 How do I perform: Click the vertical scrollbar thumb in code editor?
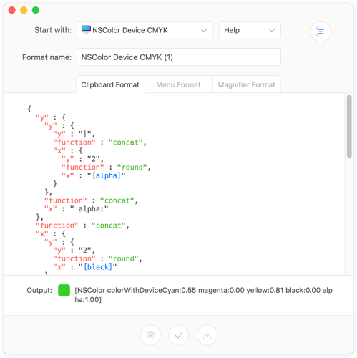(x=349, y=127)
